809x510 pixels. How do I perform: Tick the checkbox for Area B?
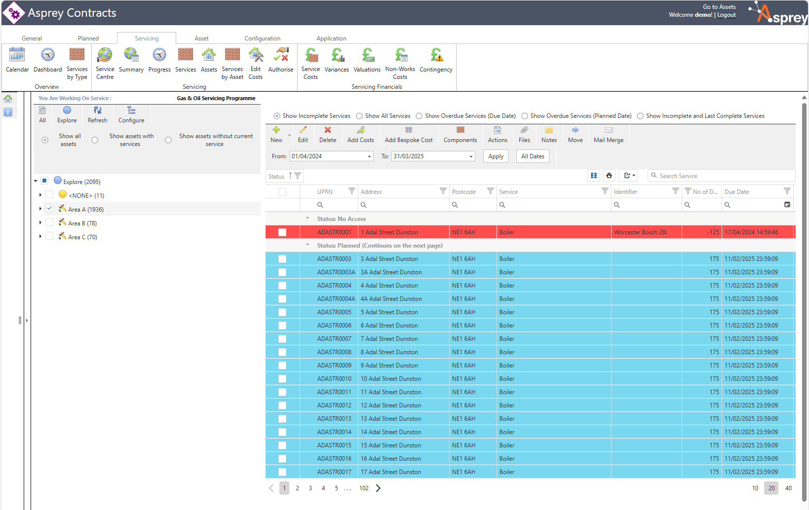pyautogui.click(x=49, y=222)
